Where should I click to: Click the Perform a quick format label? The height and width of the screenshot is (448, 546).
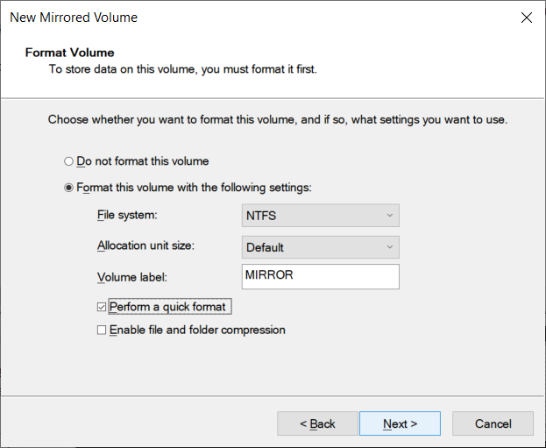[x=167, y=307]
